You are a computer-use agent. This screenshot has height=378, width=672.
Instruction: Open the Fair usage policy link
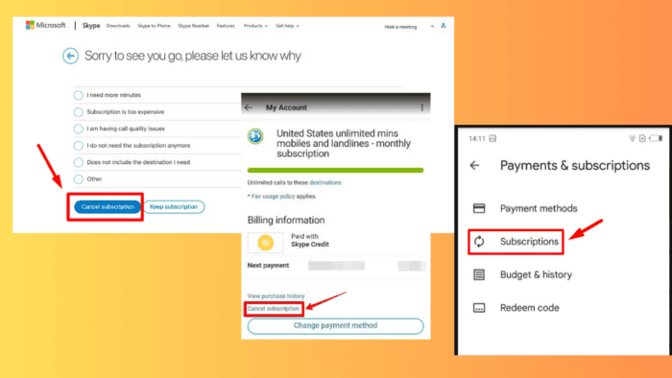pos(273,196)
